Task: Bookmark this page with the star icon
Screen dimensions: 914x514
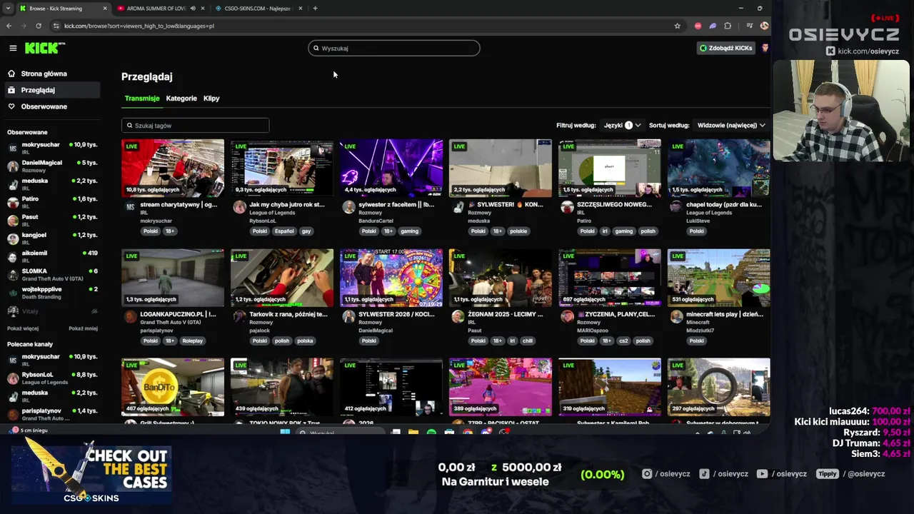Action: pyautogui.click(x=677, y=26)
